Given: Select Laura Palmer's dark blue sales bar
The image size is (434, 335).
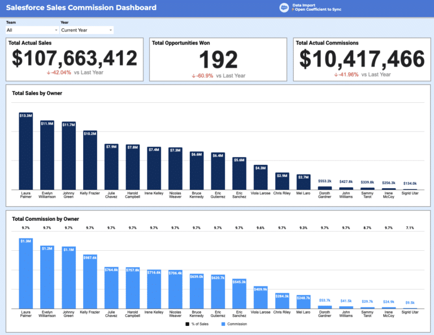Looking at the screenshot, I should point(26,153).
